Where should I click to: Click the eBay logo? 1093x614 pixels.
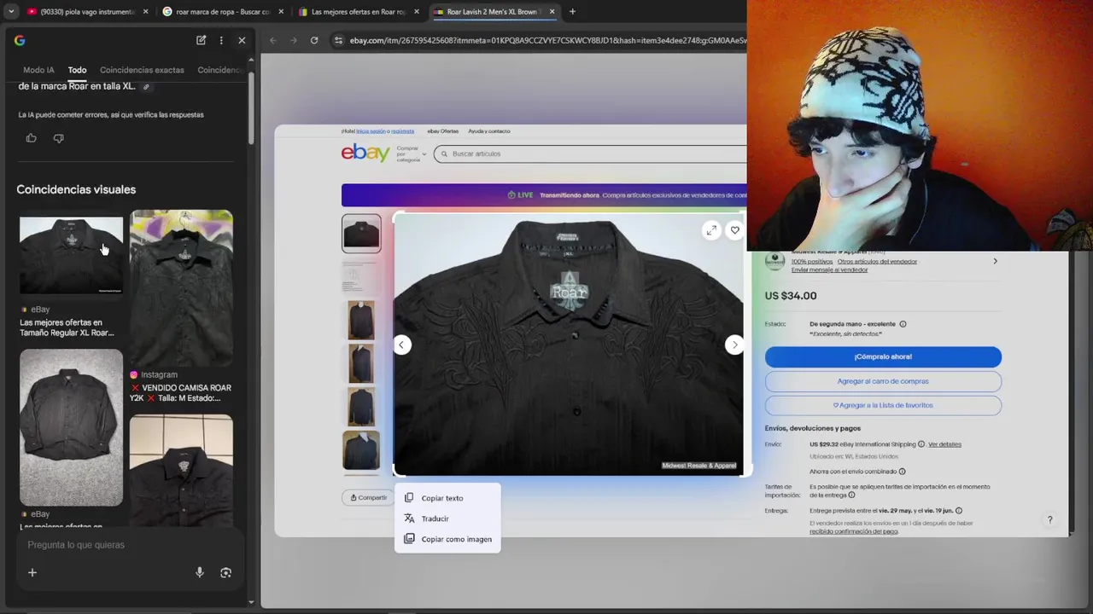(365, 153)
